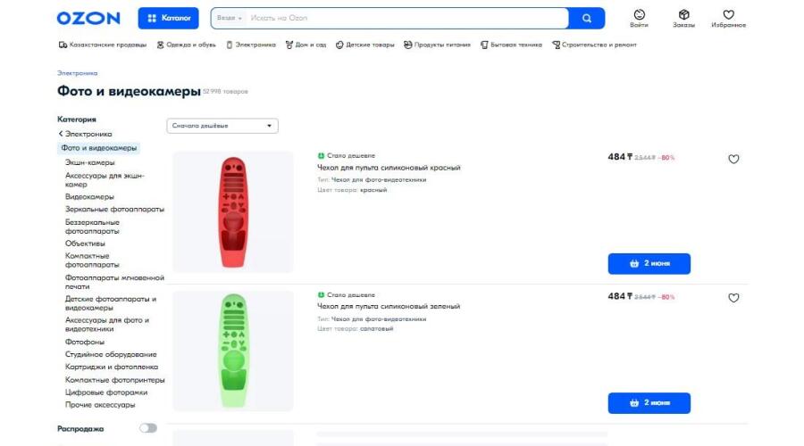This screenshot has height=446, width=804.
Task: Go back to Электроника category
Action: coord(85,134)
